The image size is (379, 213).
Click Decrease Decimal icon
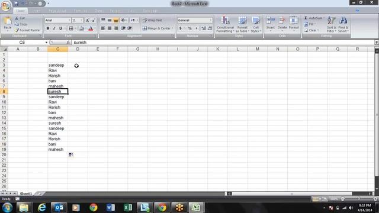210,28
